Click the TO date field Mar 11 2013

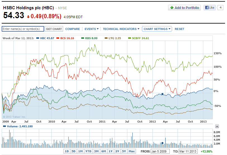pos(188,151)
